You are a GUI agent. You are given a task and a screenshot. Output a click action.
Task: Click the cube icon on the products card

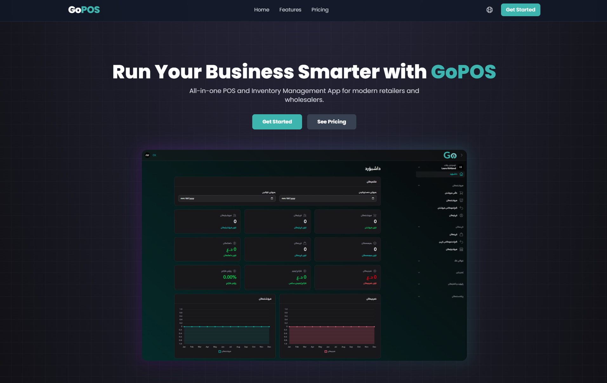(375, 243)
